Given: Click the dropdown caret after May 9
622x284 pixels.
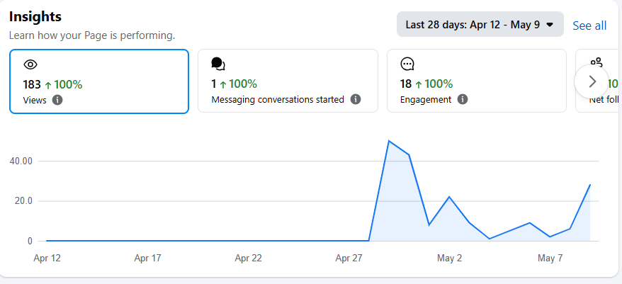Looking at the screenshot, I should [x=550, y=25].
